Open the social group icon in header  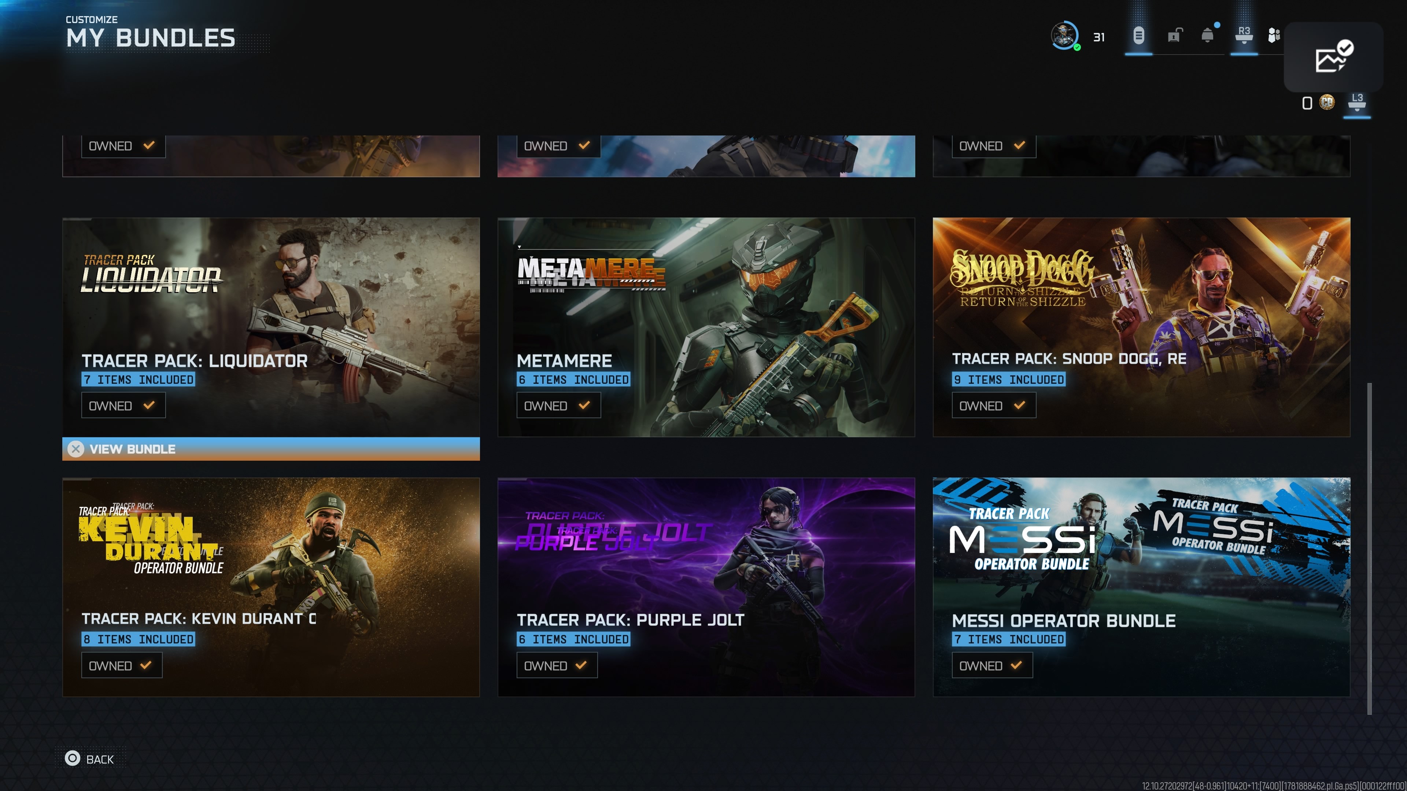point(1274,36)
